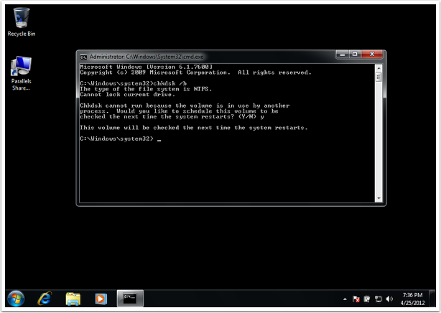Open the volume speaker tray icon

point(389,299)
